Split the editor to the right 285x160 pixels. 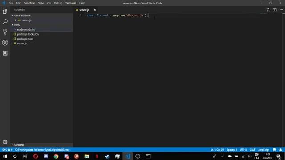click(x=275, y=10)
